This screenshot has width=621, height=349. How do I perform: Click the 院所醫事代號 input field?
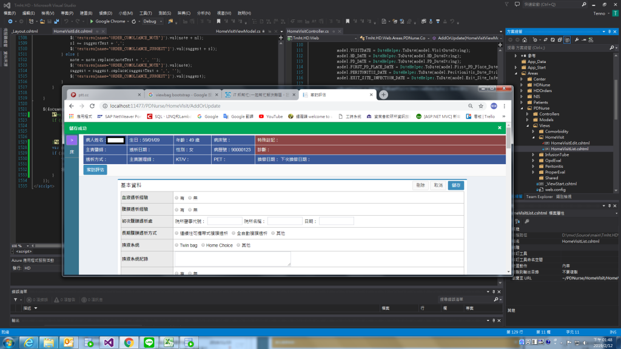coord(224,221)
